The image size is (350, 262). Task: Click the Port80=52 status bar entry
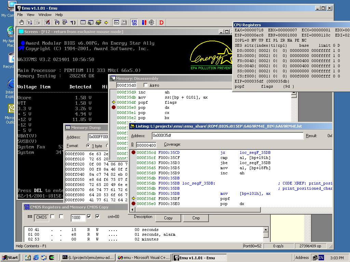(x=252, y=246)
